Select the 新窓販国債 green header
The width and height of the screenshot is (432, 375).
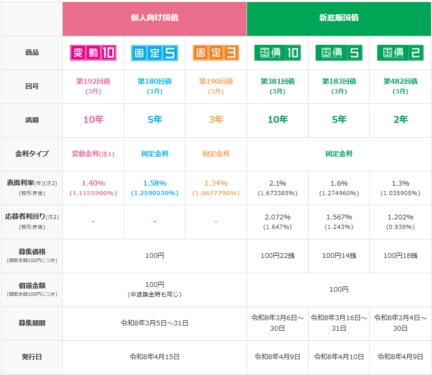[339, 18]
